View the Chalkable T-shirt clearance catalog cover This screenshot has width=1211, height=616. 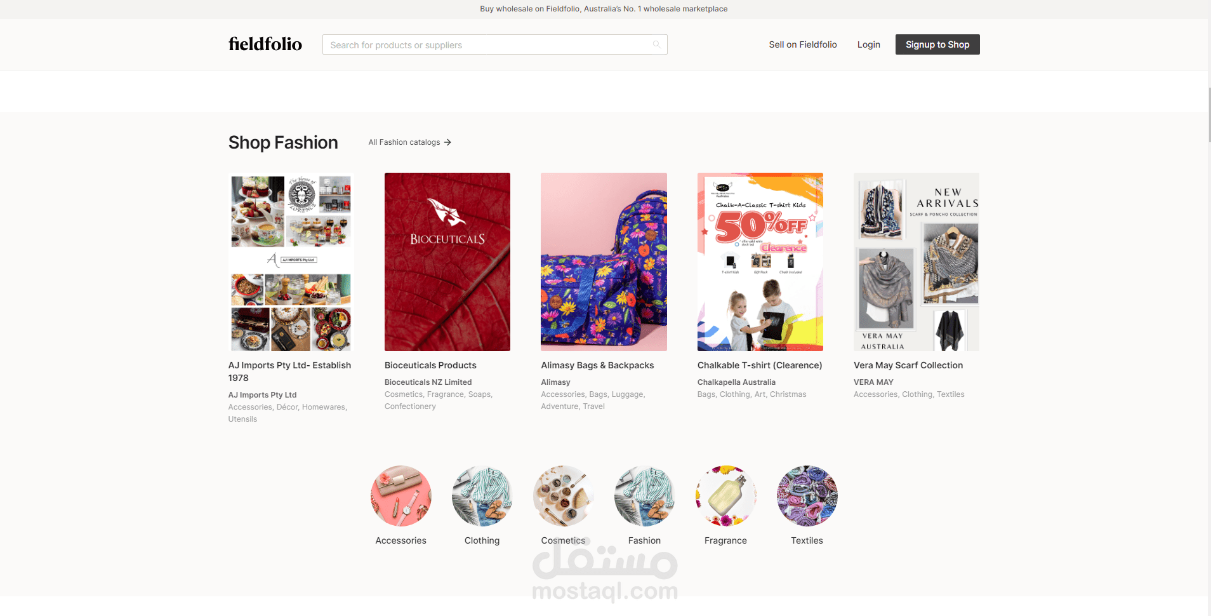760,262
